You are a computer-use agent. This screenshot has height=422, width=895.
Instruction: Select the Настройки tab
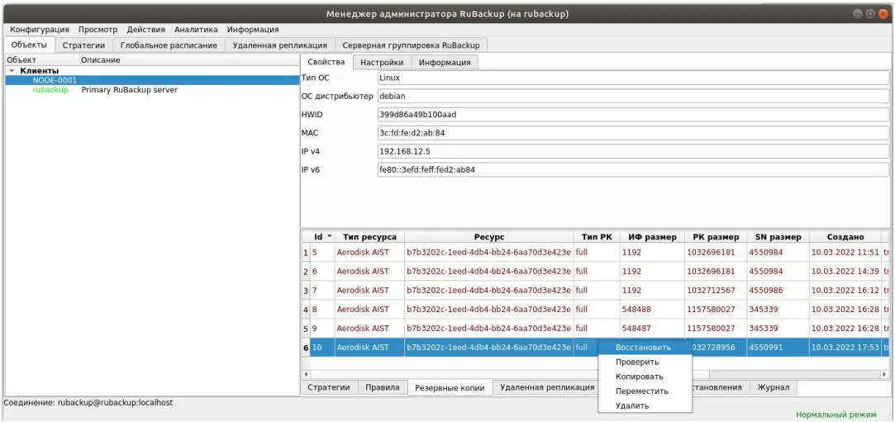[x=382, y=62]
